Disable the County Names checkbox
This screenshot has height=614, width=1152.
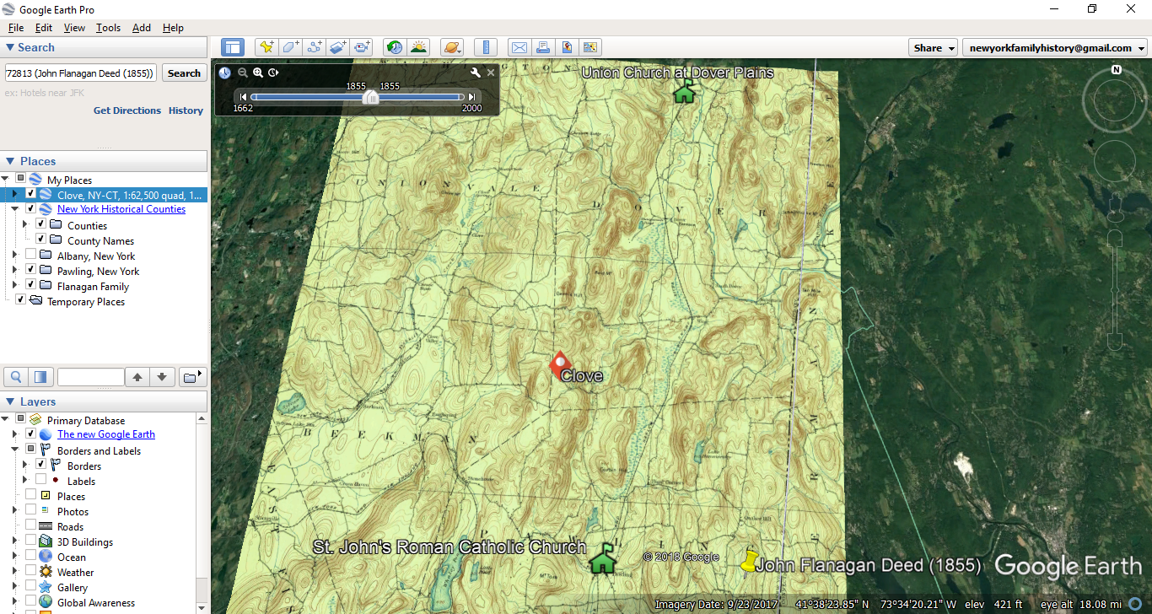tap(40, 240)
